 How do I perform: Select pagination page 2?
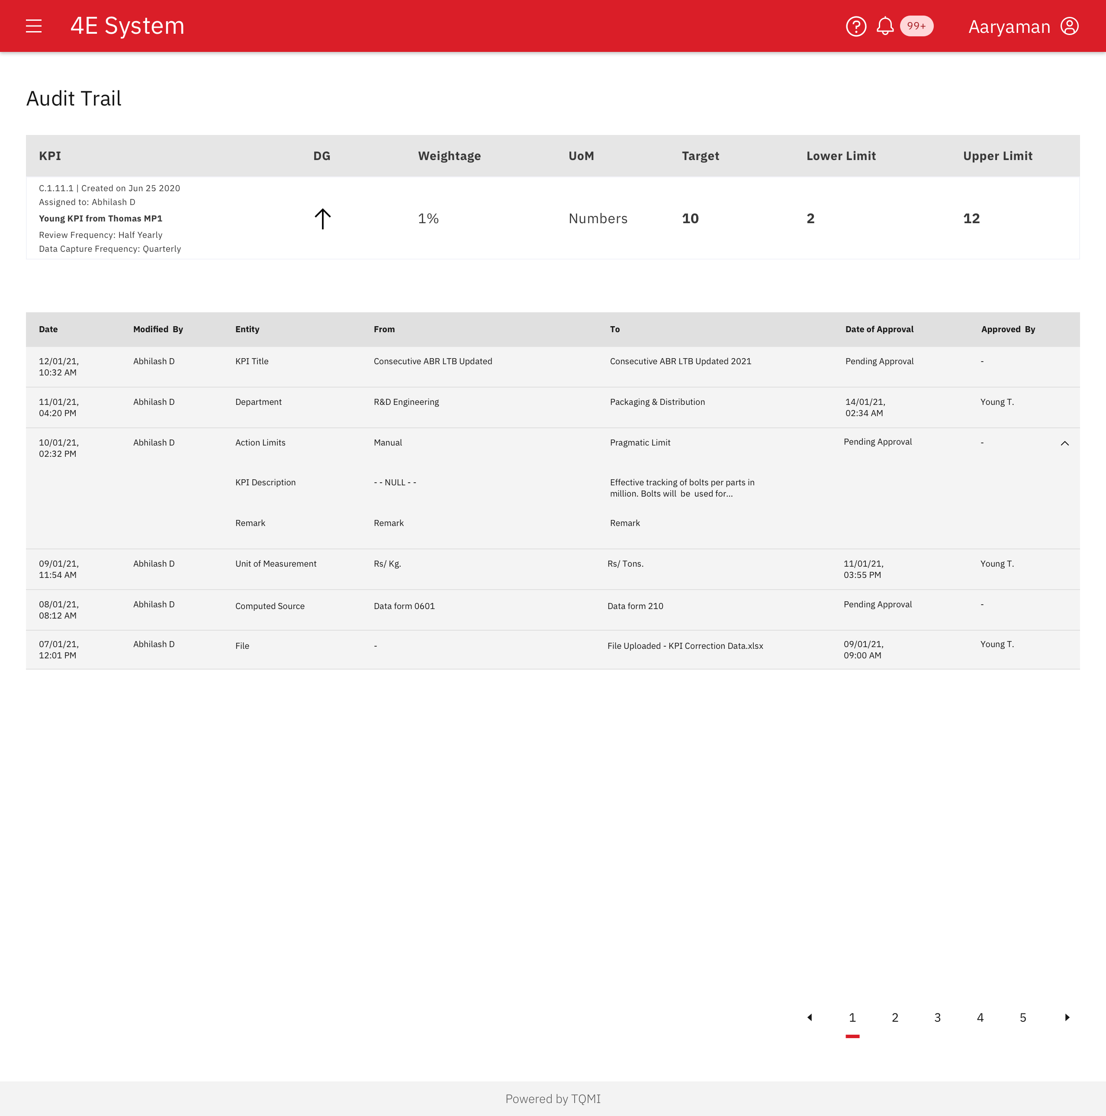pos(894,1017)
